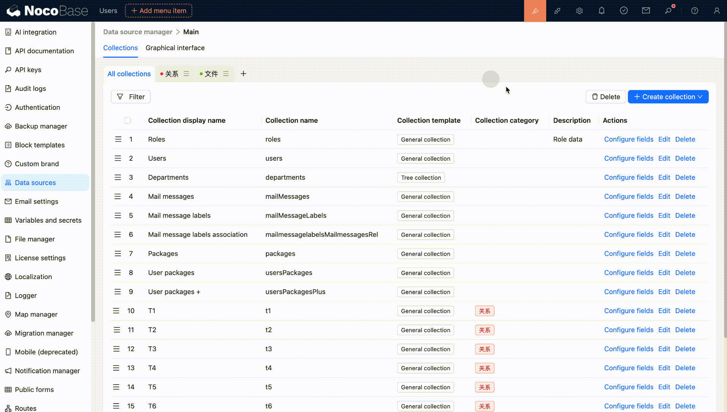Click the help question mark icon

coord(694,11)
